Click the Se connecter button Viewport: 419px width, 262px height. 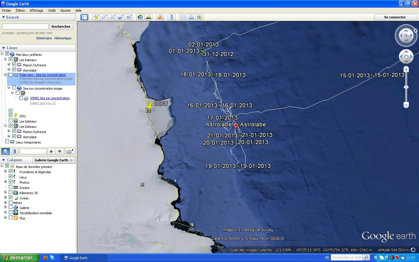coord(395,17)
